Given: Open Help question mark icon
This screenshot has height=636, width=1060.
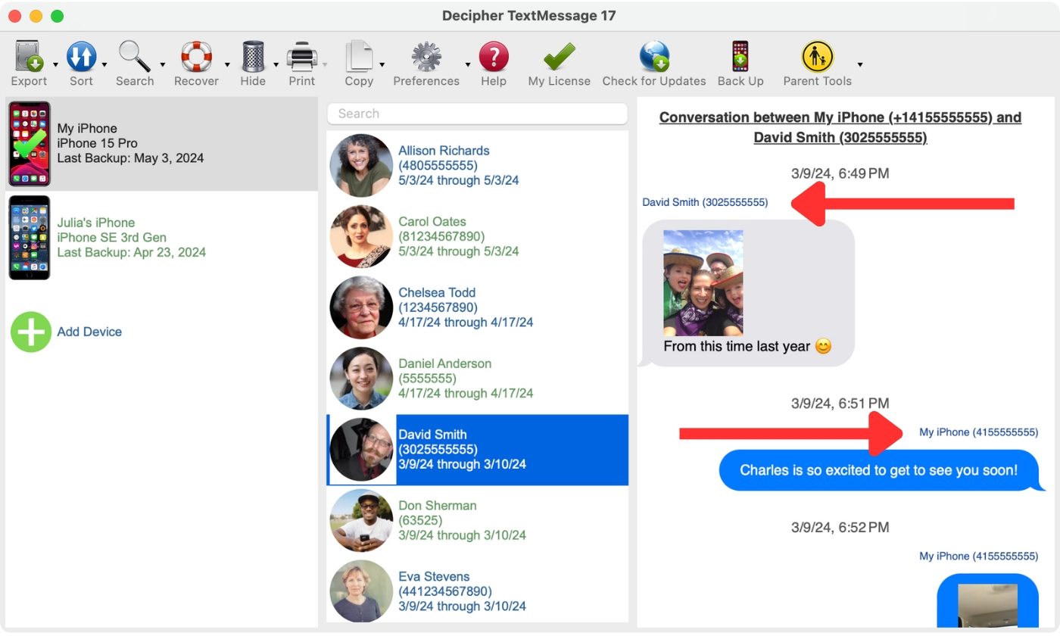Looking at the screenshot, I should tap(494, 58).
